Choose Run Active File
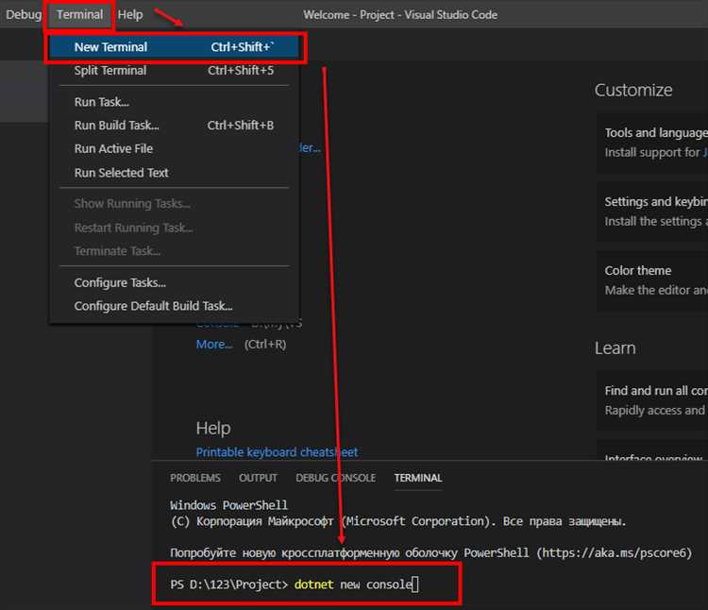708x610 pixels. [113, 149]
